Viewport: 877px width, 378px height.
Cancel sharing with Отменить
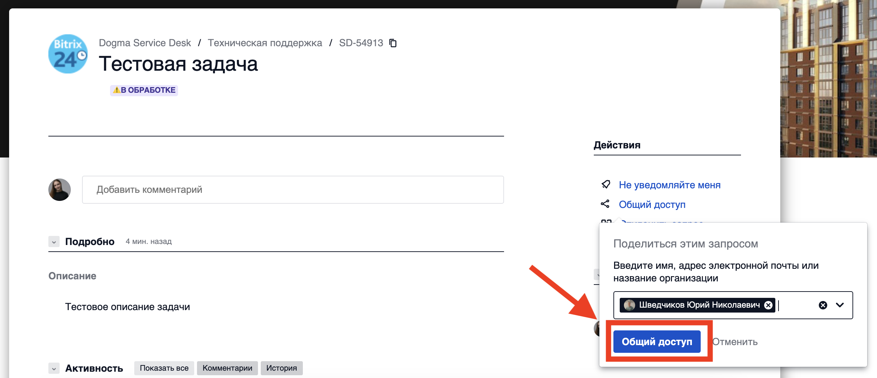pyautogui.click(x=735, y=342)
